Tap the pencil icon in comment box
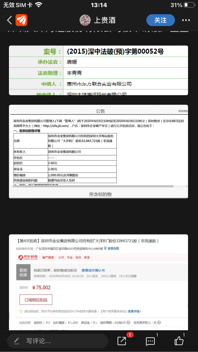 (x=17, y=341)
